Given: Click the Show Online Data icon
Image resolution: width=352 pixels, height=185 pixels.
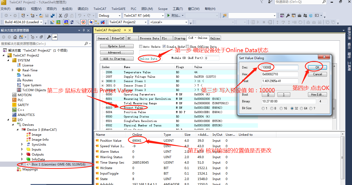Looking at the screenshot, I should pos(91,22).
